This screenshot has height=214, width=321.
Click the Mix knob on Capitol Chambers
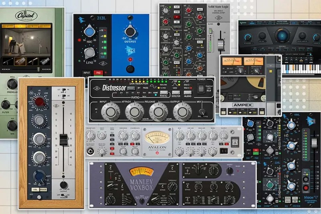pos(12,126)
